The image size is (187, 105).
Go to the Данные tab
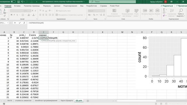(x=57, y=6)
